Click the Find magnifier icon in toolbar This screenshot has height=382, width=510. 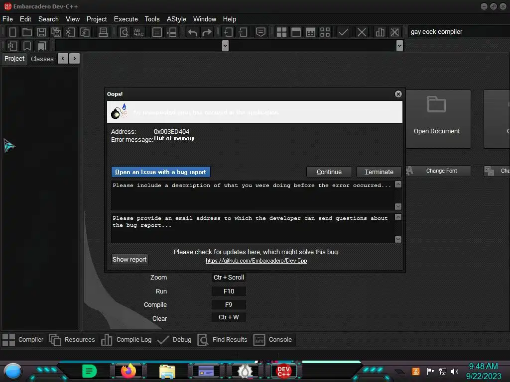point(124,32)
